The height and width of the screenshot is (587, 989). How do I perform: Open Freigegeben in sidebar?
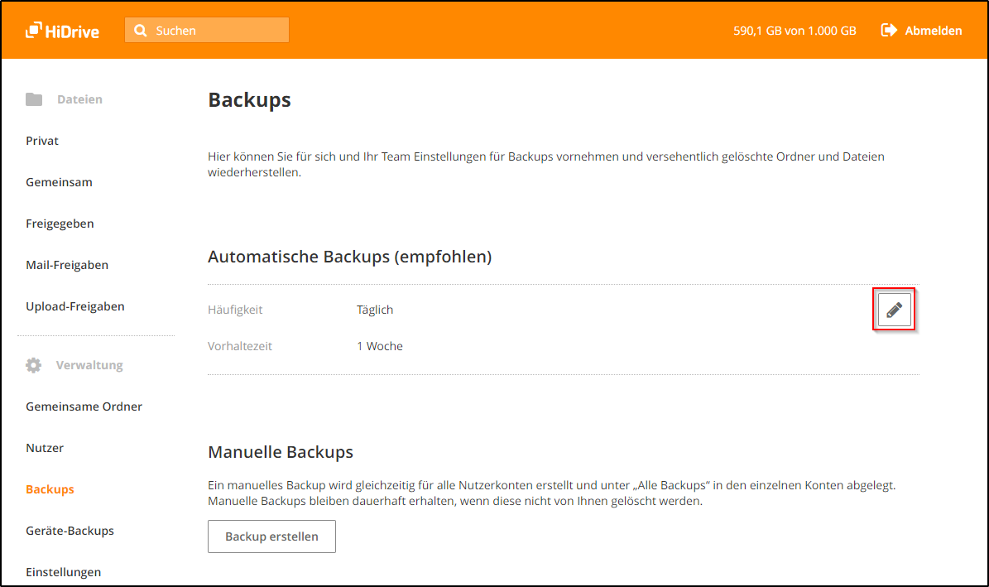[60, 224]
